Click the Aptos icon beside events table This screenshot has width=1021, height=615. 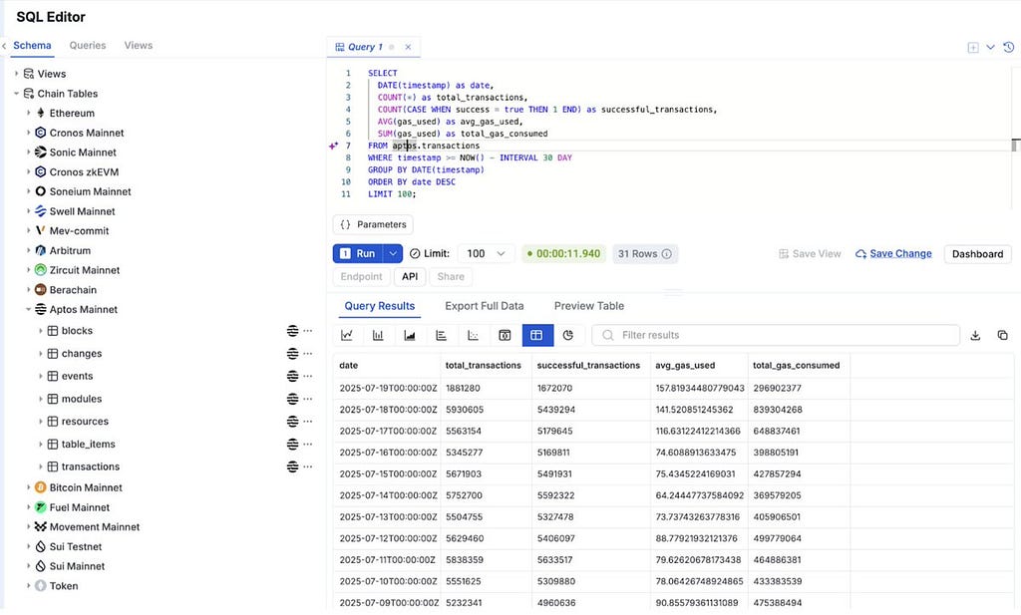click(x=292, y=376)
